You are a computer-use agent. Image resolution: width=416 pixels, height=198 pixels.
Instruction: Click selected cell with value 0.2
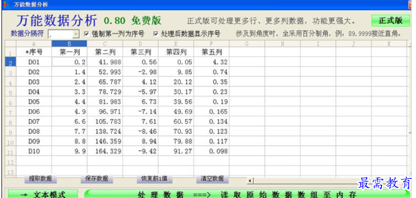click(x=69, y=62)
